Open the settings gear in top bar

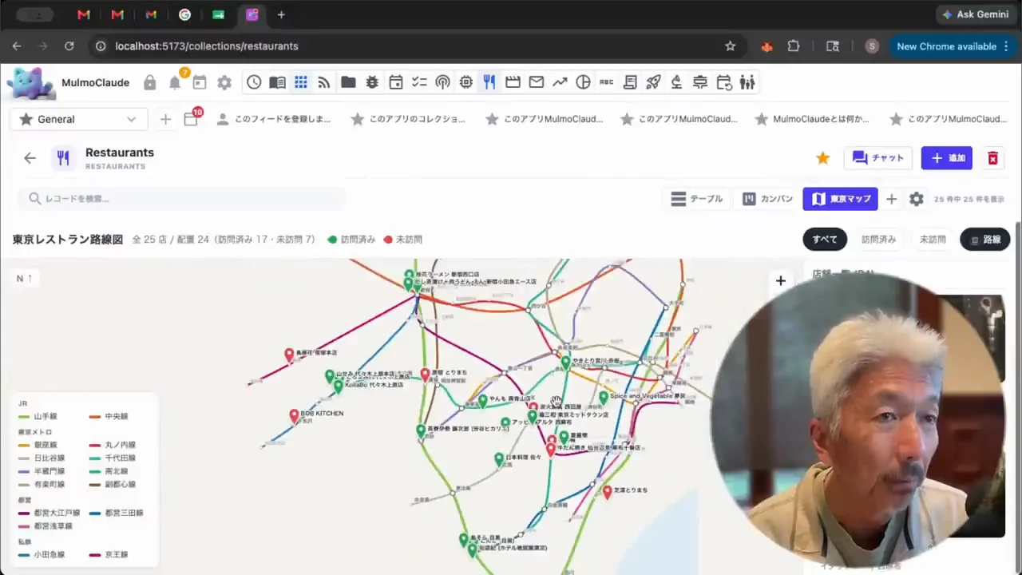tap(224, 82)
